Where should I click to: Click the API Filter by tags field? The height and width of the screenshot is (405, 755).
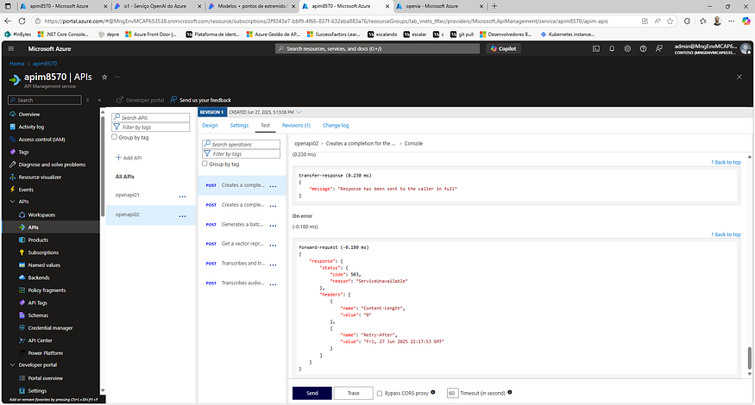pyautogui.click(x=151, y=127)
